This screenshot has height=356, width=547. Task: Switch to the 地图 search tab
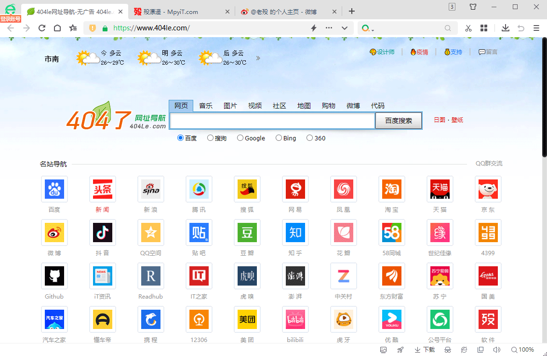click(x=304, y=106)
